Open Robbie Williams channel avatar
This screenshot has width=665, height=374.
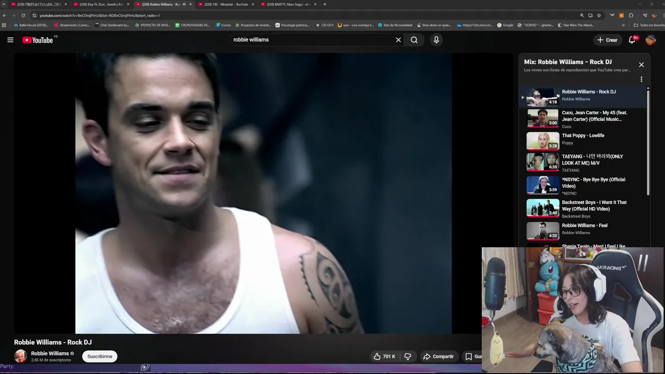click(x=21, y=356)
